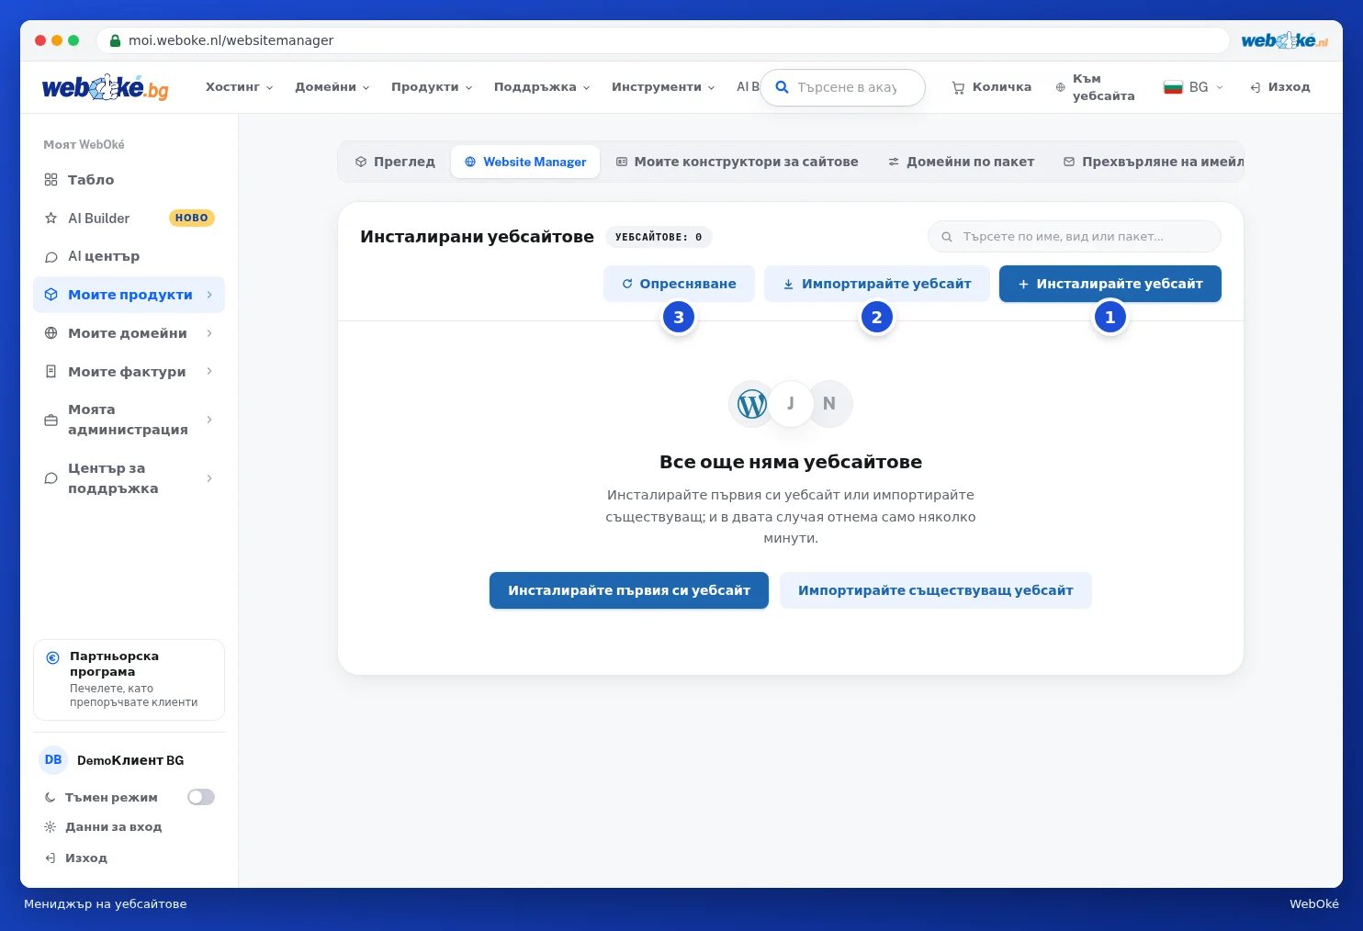
Task: Click the globe icon beside Към уебсайта
Action: (x=1060, y=87)
